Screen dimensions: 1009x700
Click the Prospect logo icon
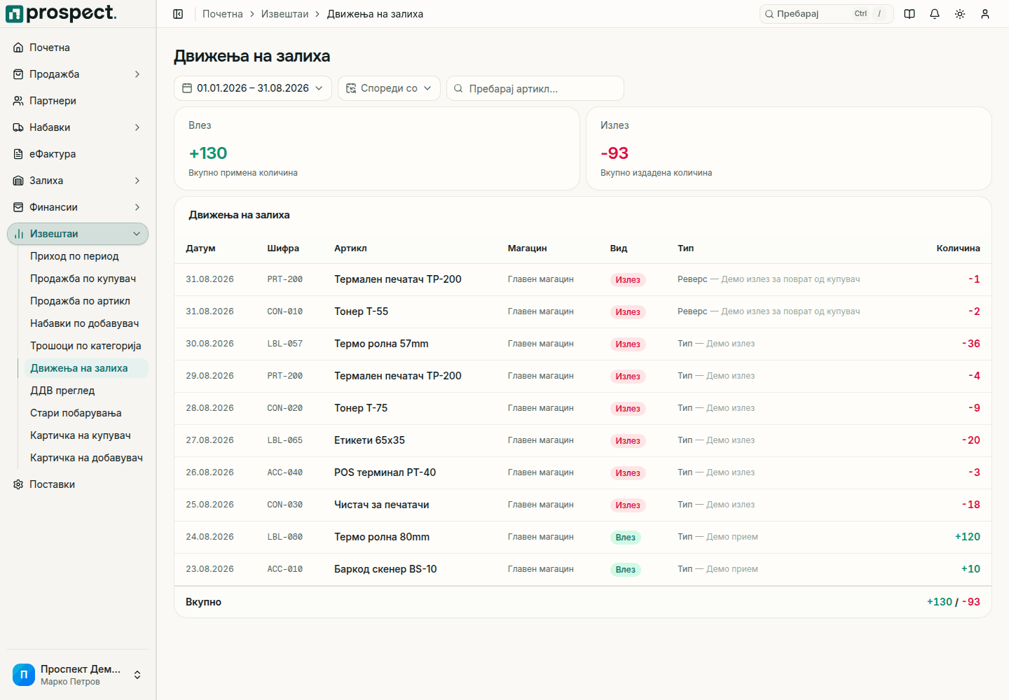tap(14, 14)
